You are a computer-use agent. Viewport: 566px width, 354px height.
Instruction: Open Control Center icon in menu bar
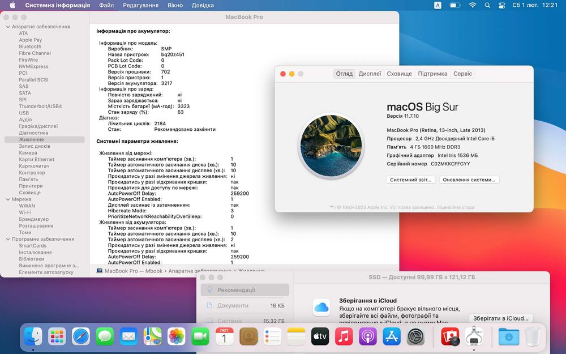click(501, 5)
